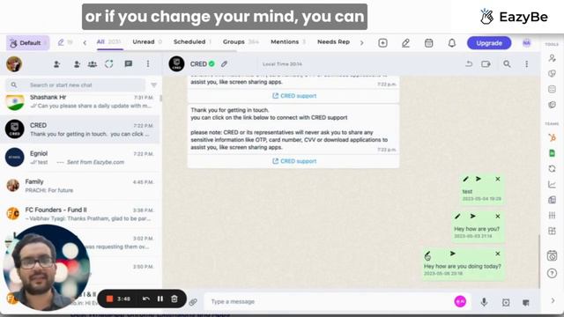Screen dimensions: 564x317
Task: Click the undo arrow in chat header
Action: click(469, 64)
